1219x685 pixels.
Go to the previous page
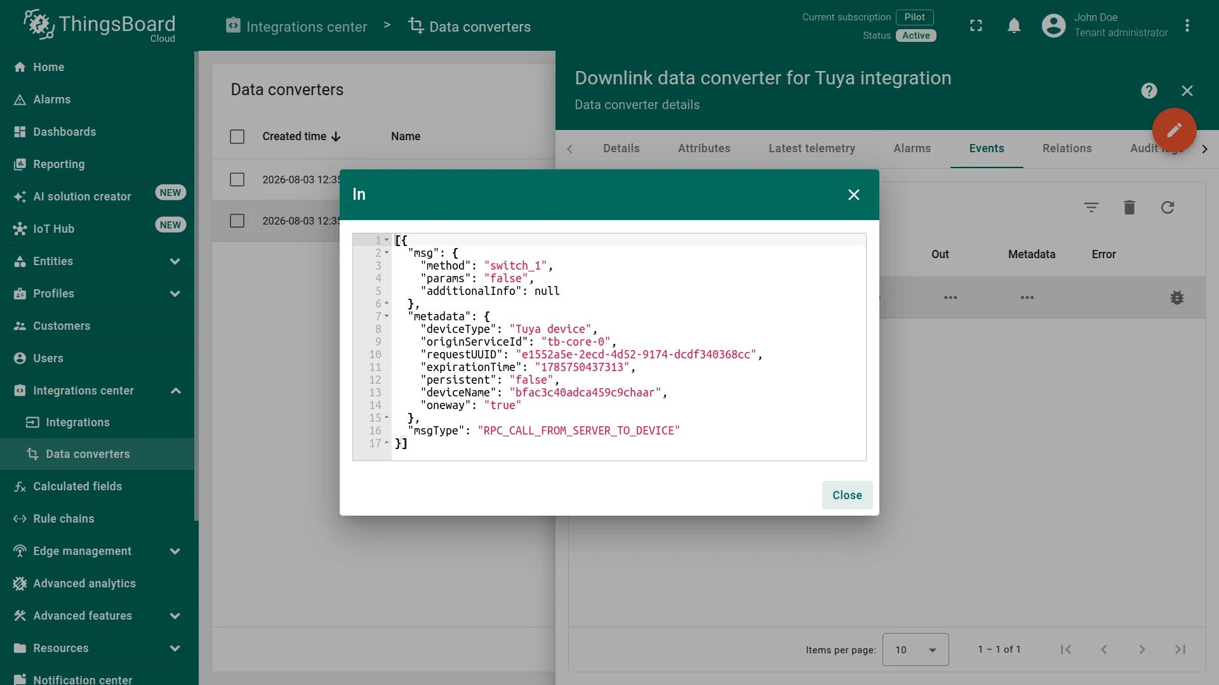point(1103,649)
